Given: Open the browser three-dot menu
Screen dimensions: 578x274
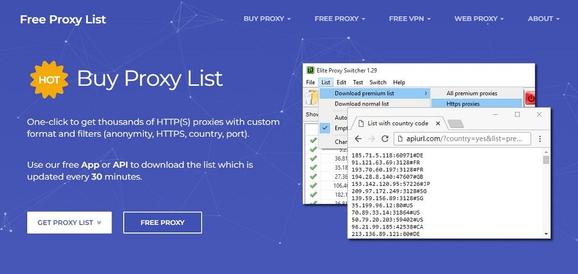Looking at the screenshot, I should click(540, 138).
